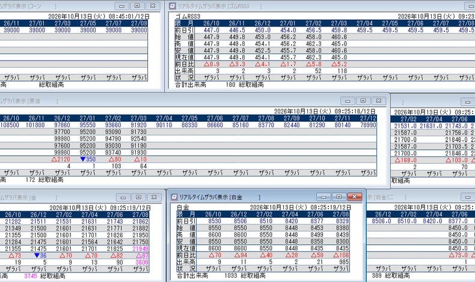The image size is (475, 282).
Task: Select 108500 in the 原油 window
Action: coord(10,125)
